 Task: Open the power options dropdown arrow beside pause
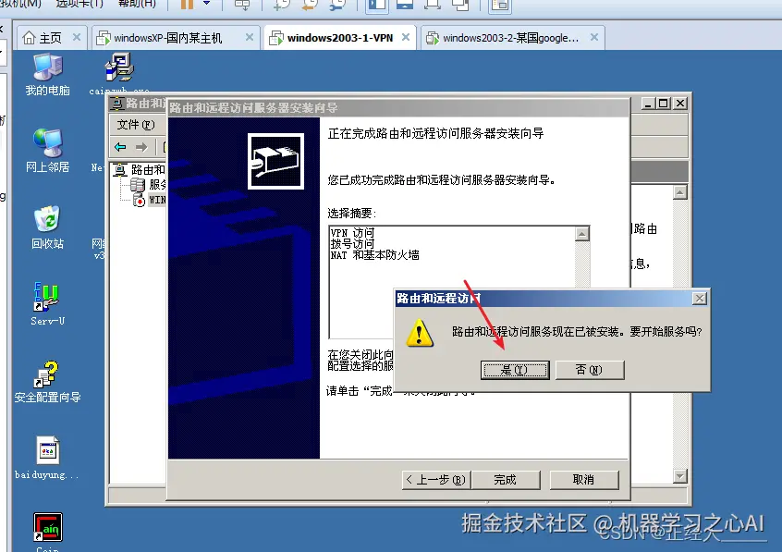coord(206,4)
